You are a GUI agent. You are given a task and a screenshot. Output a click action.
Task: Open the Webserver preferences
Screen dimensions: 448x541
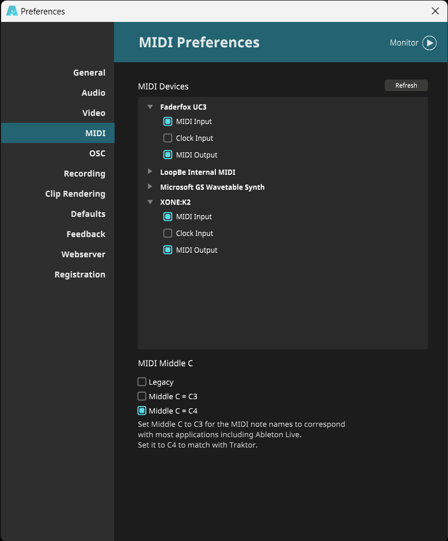point(83,254)
